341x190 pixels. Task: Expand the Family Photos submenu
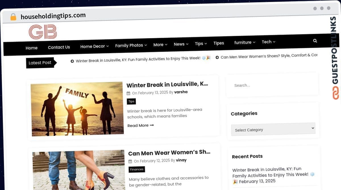tap(146, 45)
